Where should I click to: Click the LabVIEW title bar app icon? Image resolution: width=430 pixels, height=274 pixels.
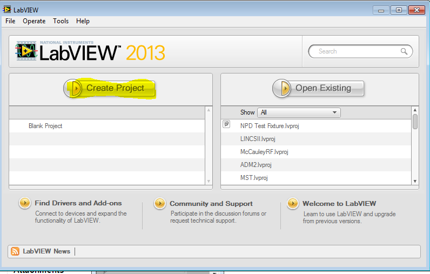[7, 10]
